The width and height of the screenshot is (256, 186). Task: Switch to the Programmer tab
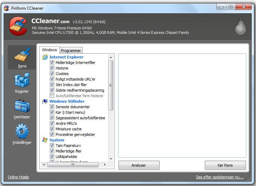pos(71,50)
